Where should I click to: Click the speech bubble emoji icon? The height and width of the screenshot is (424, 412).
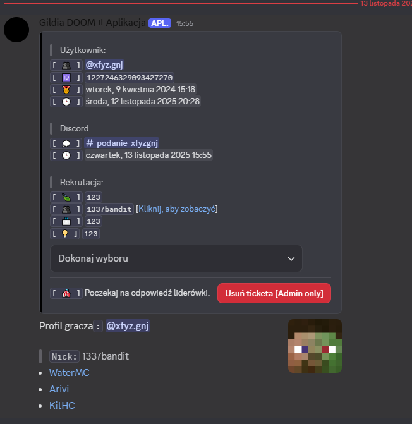click(x=66, y=143)
